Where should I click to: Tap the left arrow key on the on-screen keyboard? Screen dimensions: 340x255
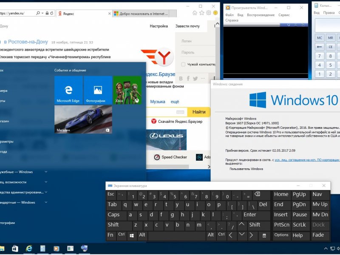[x=231, y=235]
